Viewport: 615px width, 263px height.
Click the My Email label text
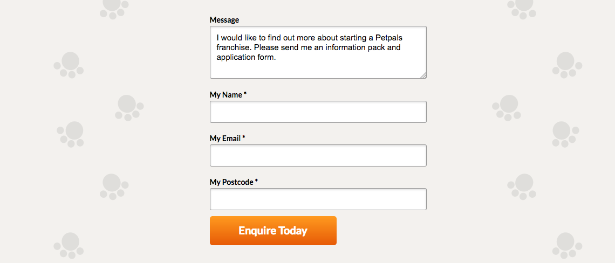(x=225, y=139)
